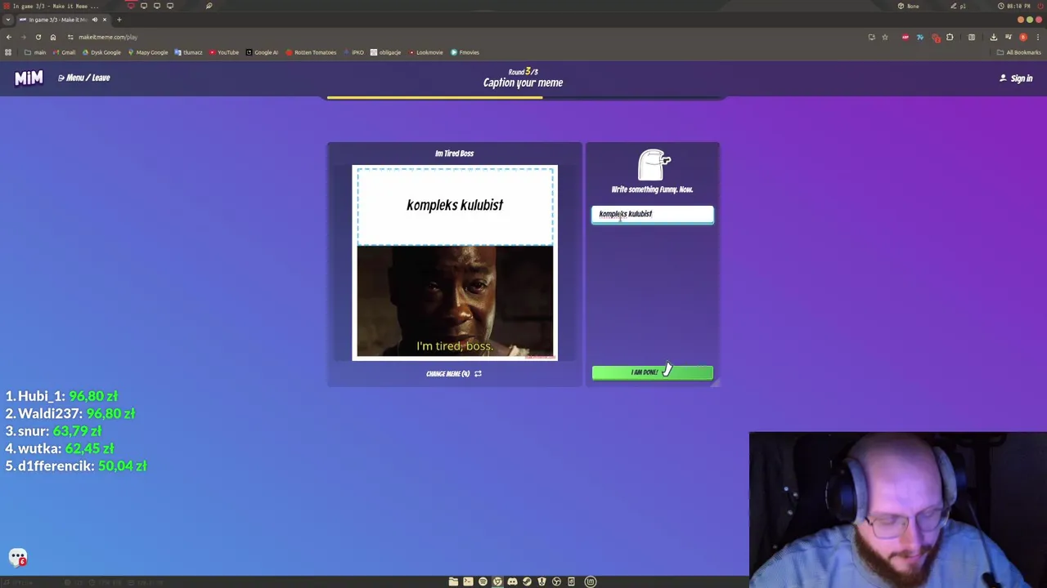Open the Fmovies bookmark
The image size is (1047, 588).
click(x=465, y=52)
